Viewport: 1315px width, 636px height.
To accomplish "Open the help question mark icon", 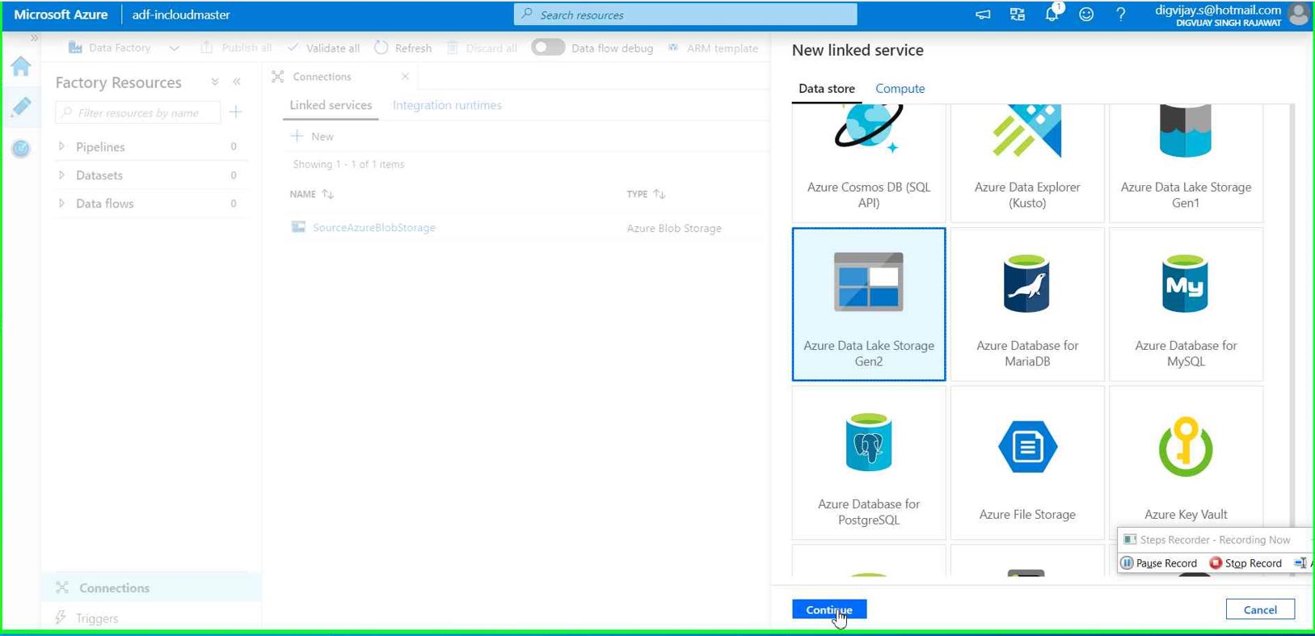I will point(1120,15).
